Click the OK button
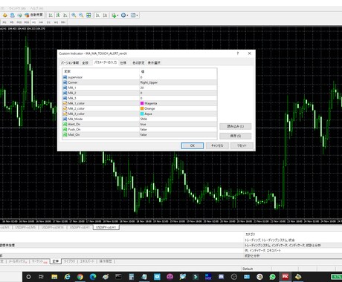 point(193,145)
